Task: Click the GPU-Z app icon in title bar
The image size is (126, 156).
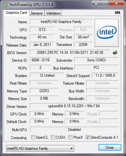Action: pos(5,5)
